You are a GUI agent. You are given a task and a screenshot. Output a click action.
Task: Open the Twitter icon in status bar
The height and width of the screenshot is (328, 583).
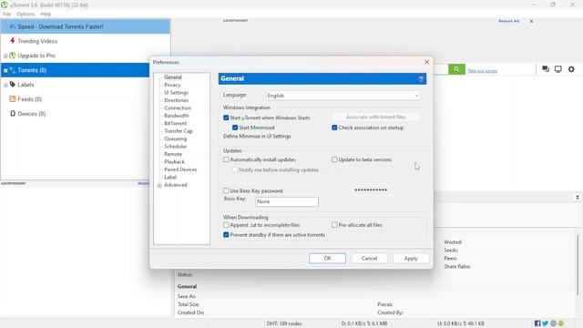(x=545, y=323)
